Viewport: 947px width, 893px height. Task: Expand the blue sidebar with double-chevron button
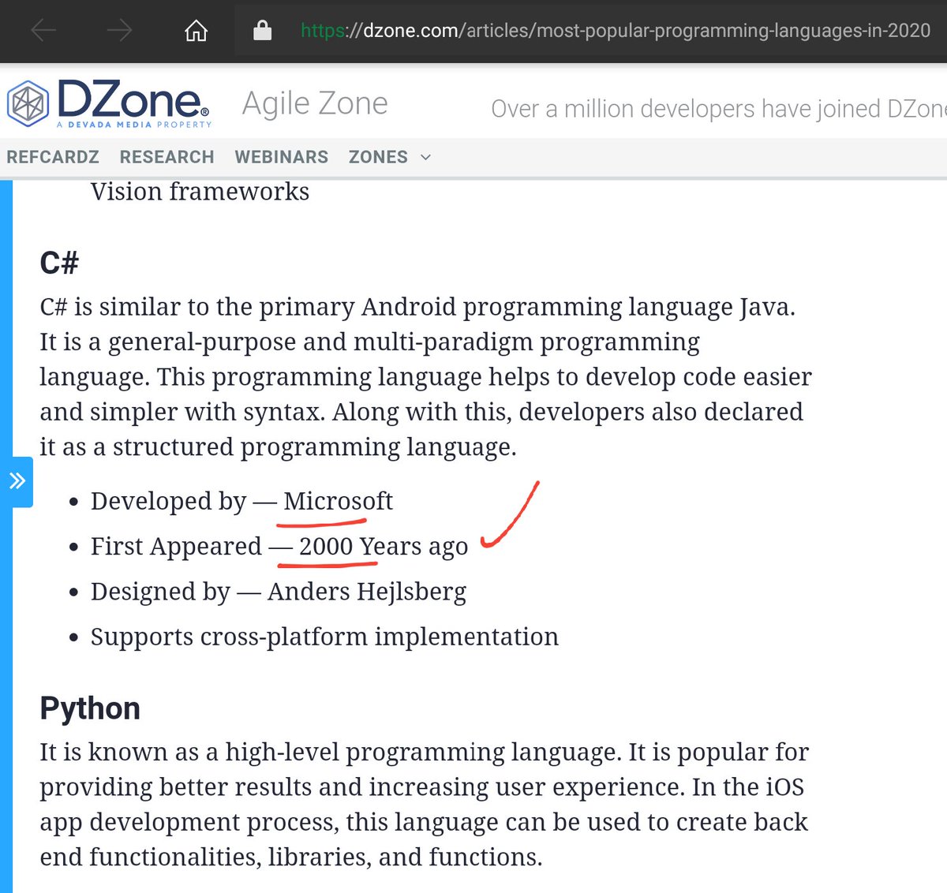pos(17,481)
